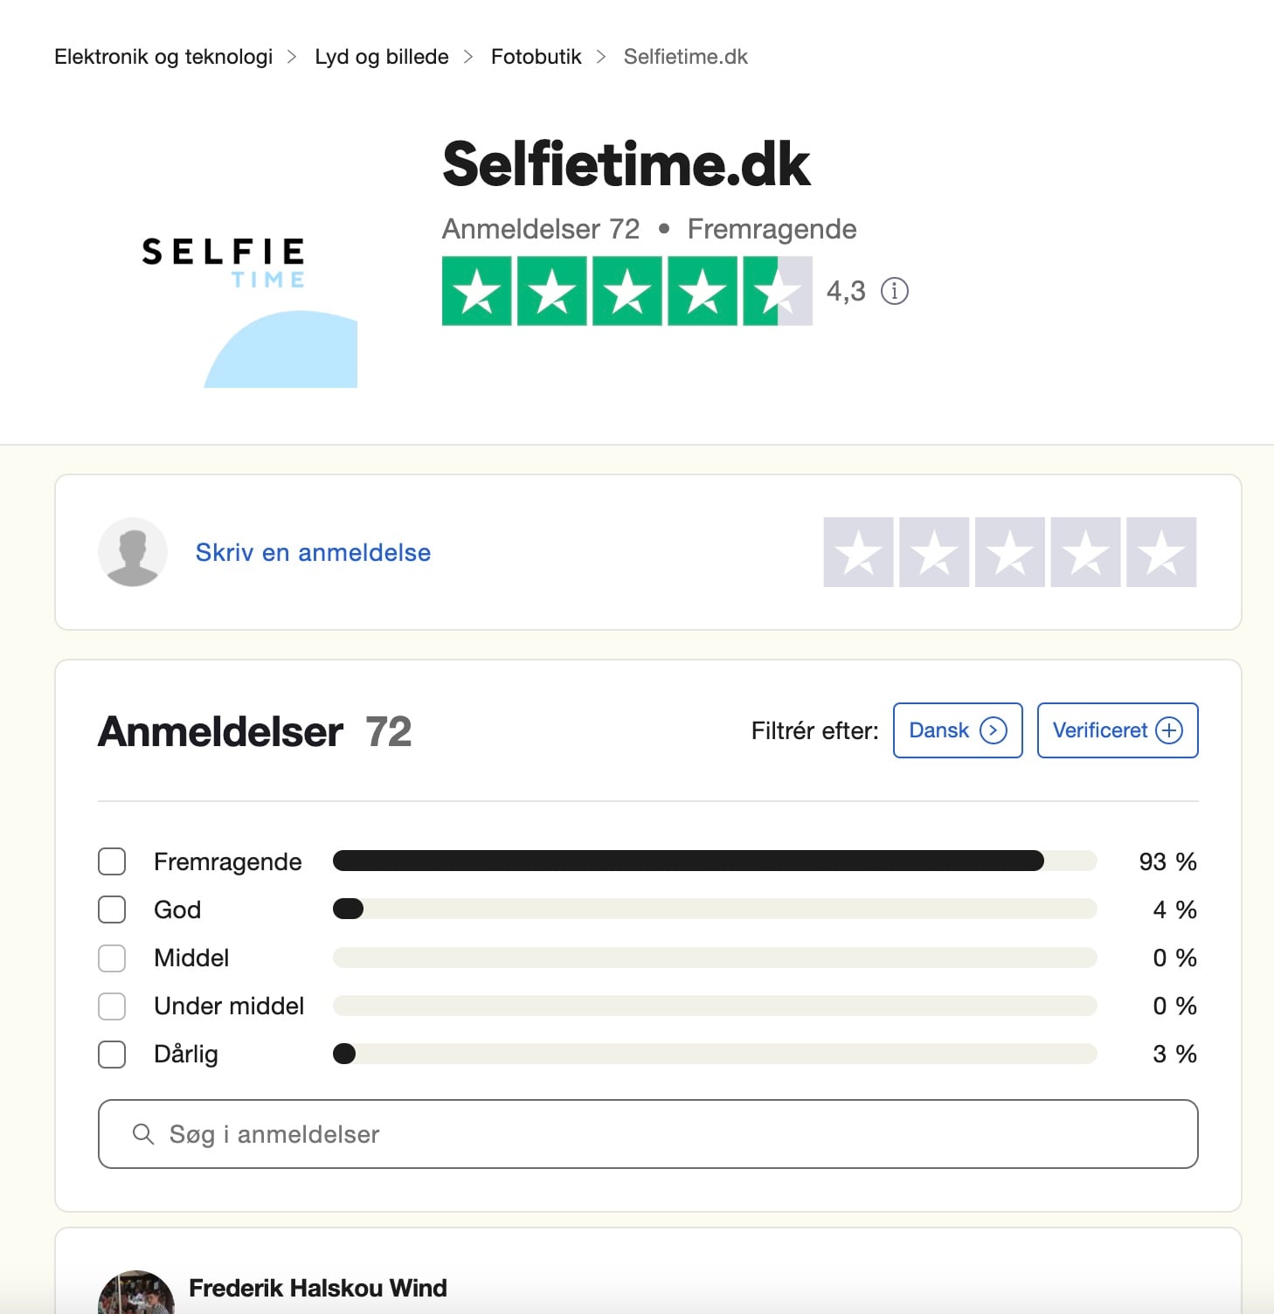The image size is (1274, 1314).
Task: Click the grey user avatar icon
Action: pos(133,552)
